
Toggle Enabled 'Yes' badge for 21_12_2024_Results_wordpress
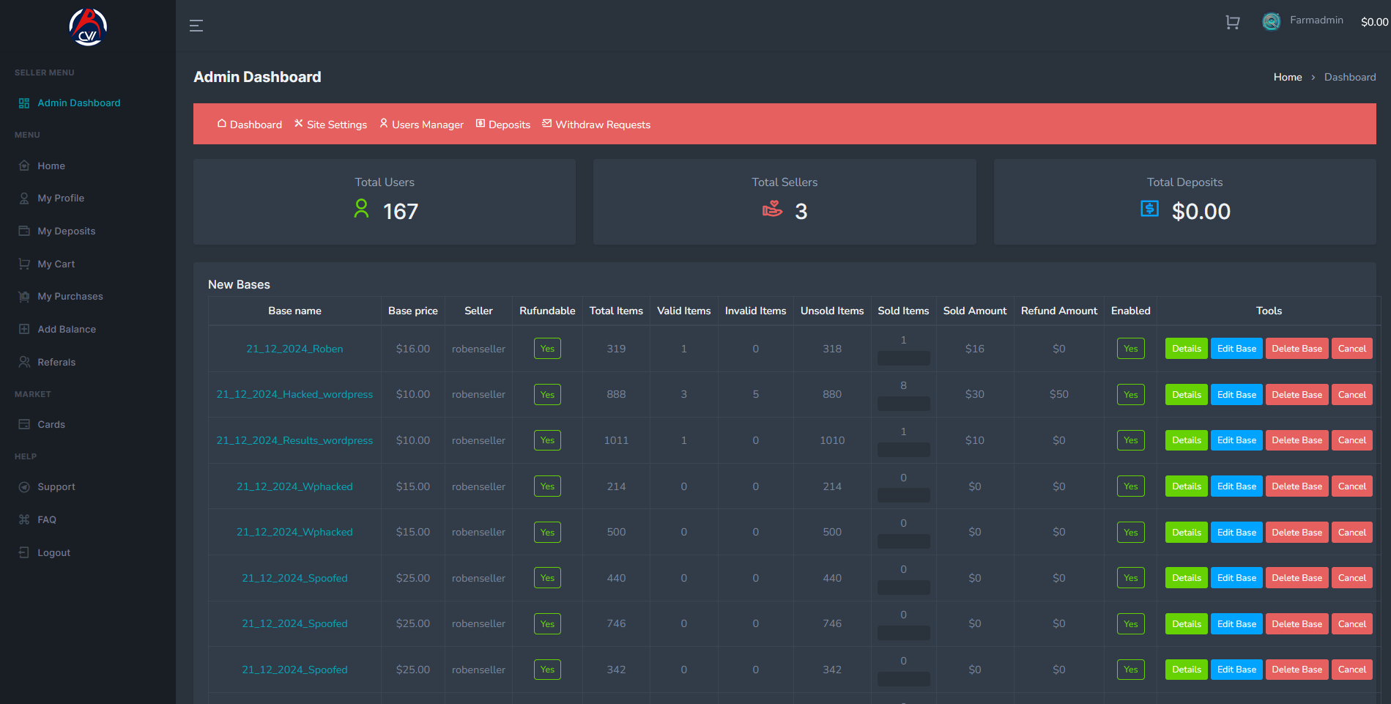pyautogui.click(x=1130, y=440)
